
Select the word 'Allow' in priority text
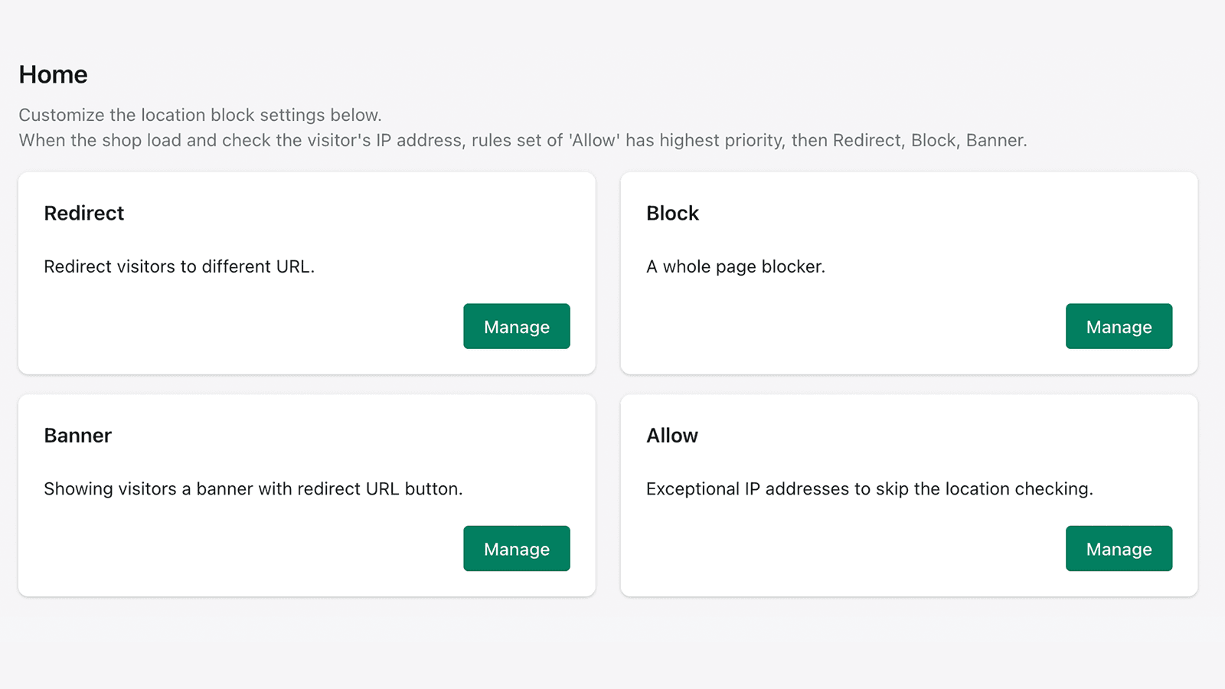593,140
